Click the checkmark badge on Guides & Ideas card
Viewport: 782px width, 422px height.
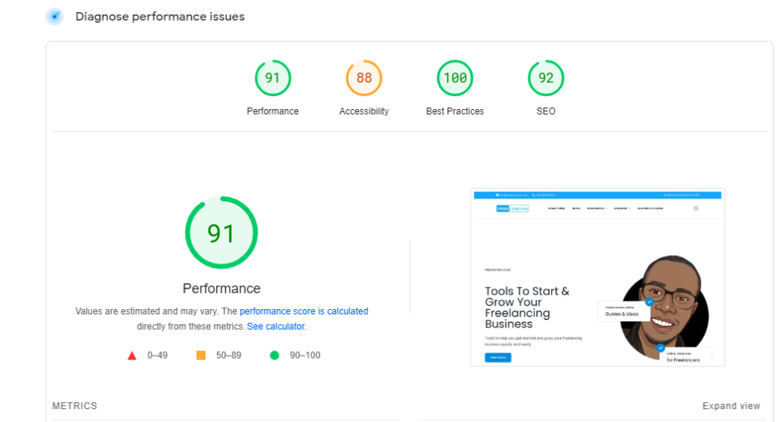pyautogui.click(x=648, y=302)
